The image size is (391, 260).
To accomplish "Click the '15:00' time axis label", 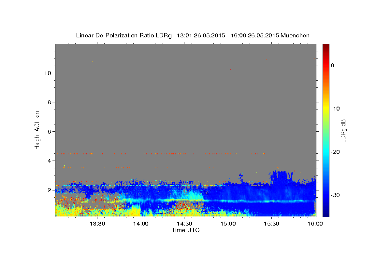I will pos(228,224).
